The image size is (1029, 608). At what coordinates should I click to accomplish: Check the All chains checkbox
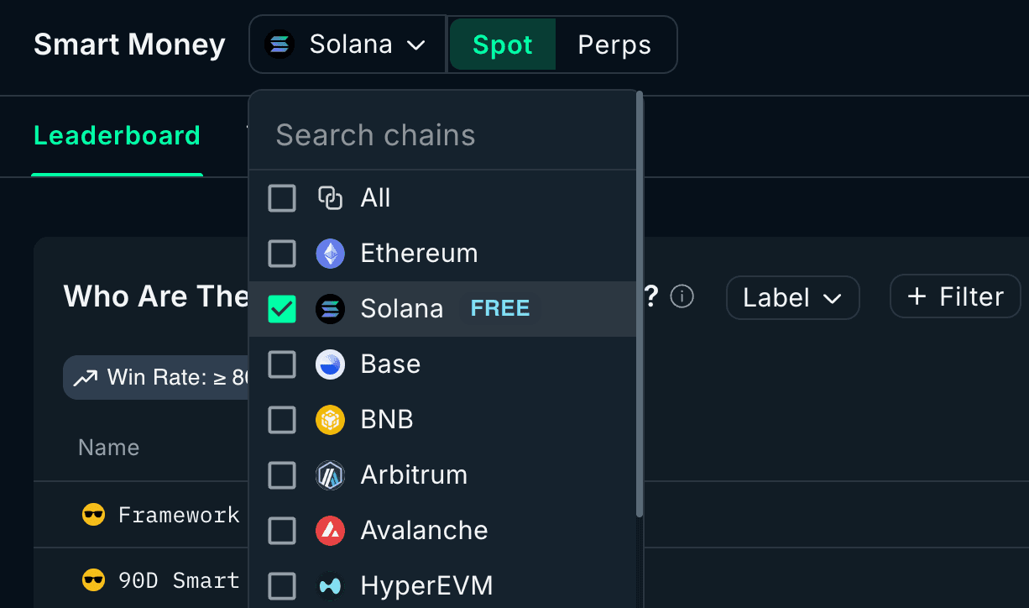click(282, 198)
